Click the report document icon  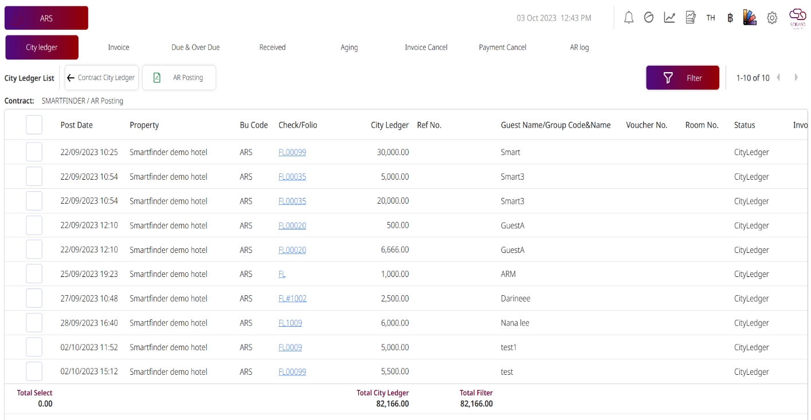coord(691,18)
